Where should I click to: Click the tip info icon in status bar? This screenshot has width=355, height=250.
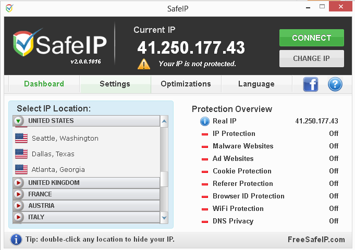[16, 240]
